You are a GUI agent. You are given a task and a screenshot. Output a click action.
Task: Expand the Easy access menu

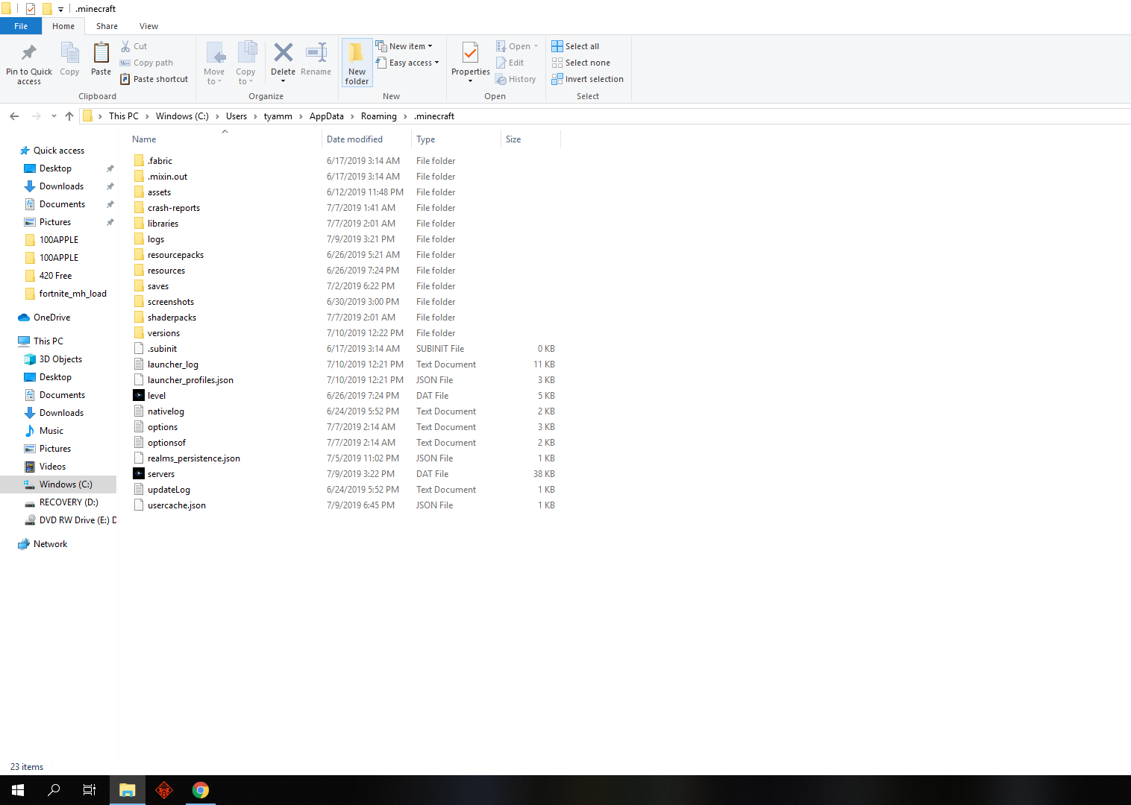pos(407,63)
